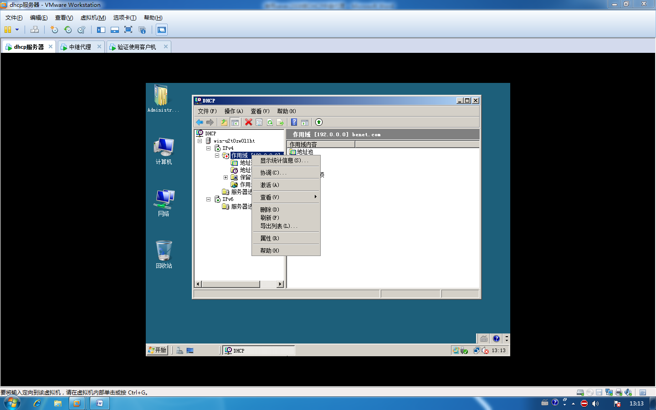Open VMware 帮助(H) menu

pyautogui.click(x=153, y=18)
